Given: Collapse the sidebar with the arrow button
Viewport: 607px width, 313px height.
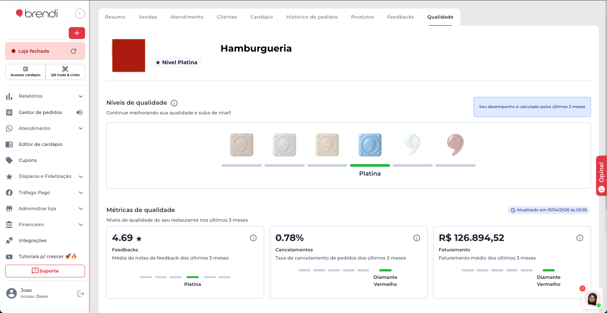Looking at the screenshot, I should [80, 14].
